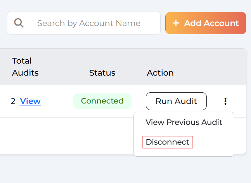Viewport: 251px width, 183px height.
Task: Open the View link beside total audits
Action: pos(30,101)
